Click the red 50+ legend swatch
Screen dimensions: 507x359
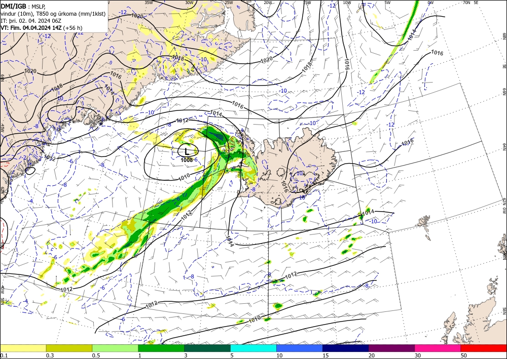(484, 348)
